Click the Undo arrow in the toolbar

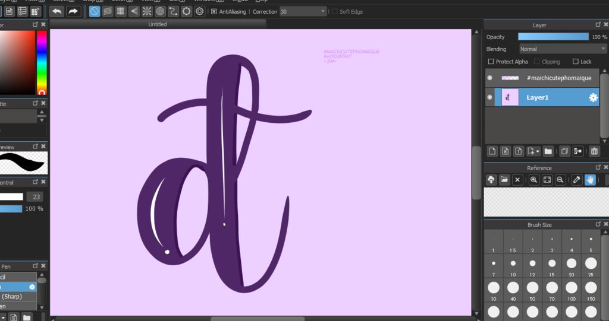(57, 11)
